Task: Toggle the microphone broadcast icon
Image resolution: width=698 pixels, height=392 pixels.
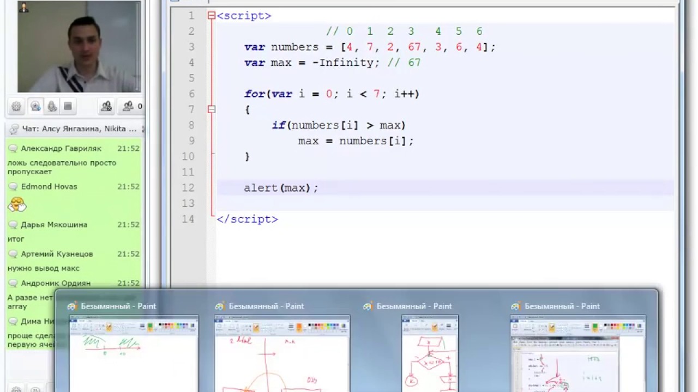Action: coord(52,106)
